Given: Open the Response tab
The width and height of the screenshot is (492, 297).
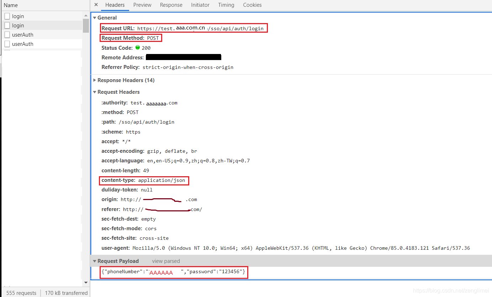Looking at the screenshot, I should tap(171, 5).
